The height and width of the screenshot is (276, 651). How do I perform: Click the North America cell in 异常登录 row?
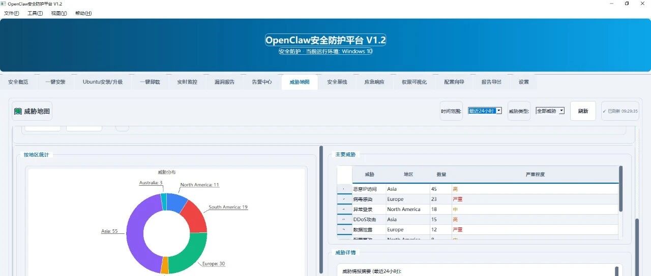click(x=408, y=209)
